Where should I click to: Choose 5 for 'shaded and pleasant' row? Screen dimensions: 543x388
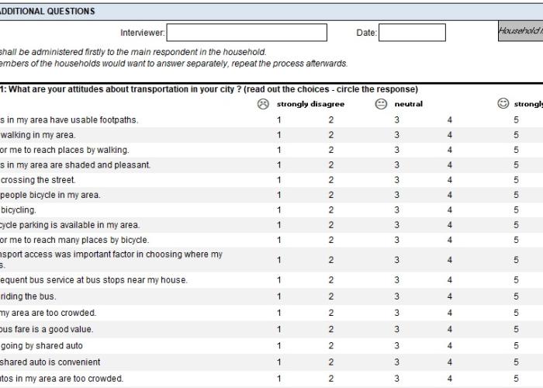(x=516, y=165)
